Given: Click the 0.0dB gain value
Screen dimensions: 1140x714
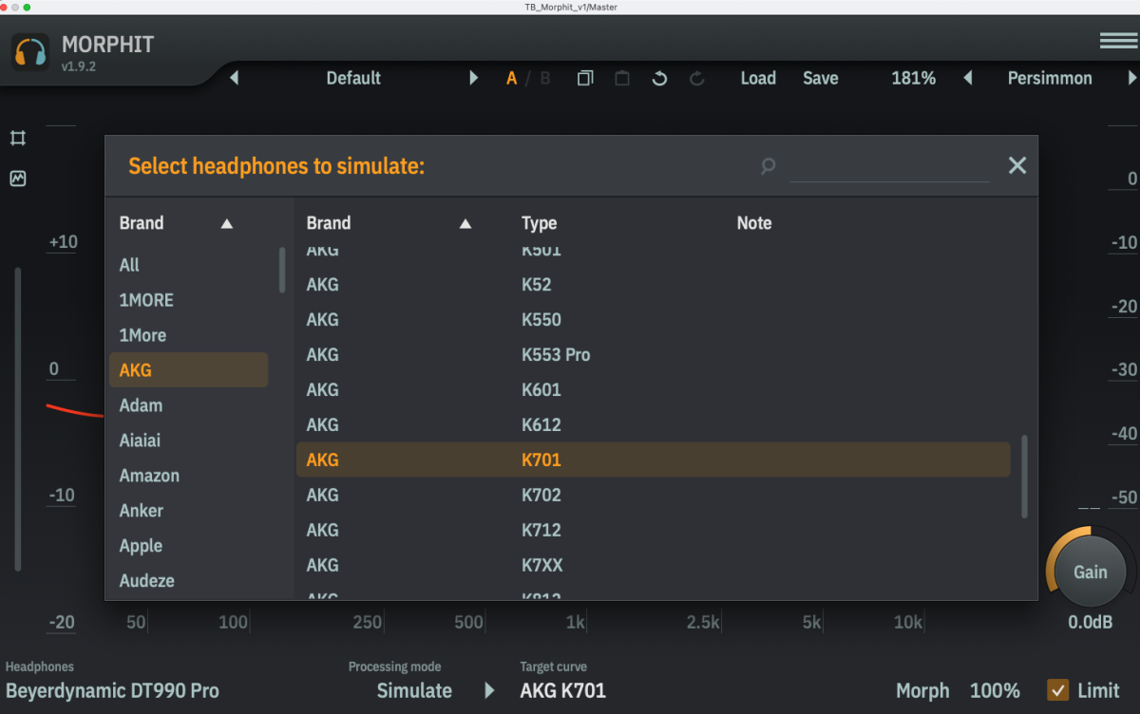Looking at the screenshot, I should [1089, 624].
